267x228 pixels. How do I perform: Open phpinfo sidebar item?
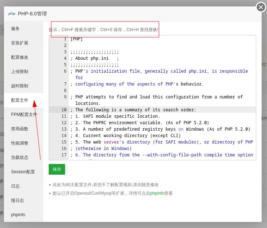(18, 215)
